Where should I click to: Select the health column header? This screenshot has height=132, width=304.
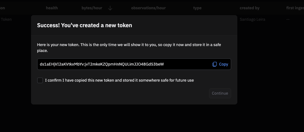(52, 8)
